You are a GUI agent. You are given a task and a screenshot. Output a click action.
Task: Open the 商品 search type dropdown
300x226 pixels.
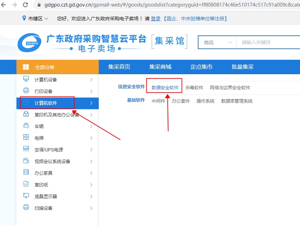click(x=217, y=42)
